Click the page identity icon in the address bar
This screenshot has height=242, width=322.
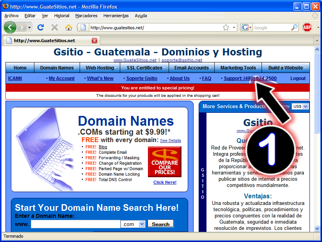click(83, 27)
